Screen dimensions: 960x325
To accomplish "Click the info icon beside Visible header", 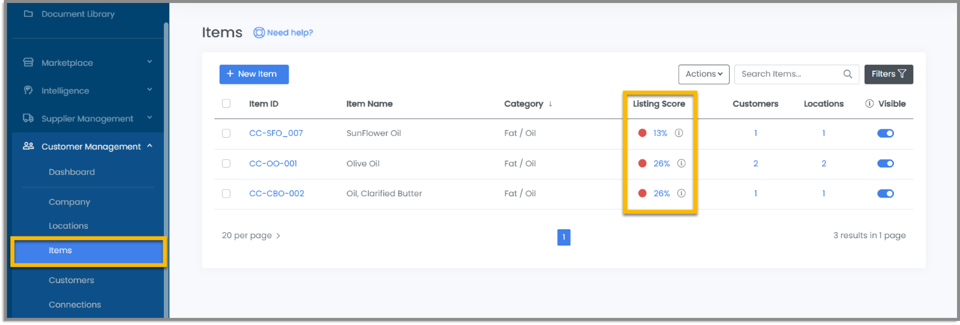I will pyautogui.click(x=869, y=104).
